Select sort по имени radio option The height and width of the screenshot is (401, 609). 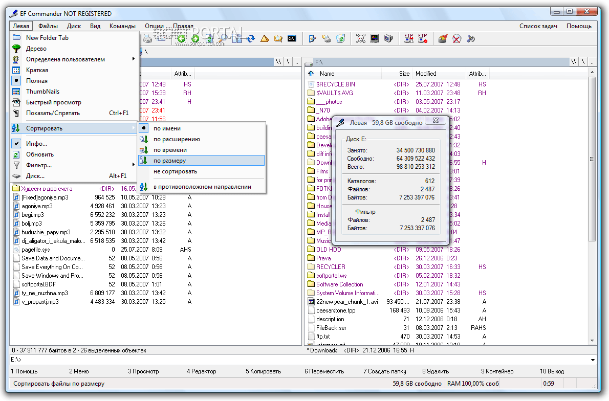[x=202, y=128]
